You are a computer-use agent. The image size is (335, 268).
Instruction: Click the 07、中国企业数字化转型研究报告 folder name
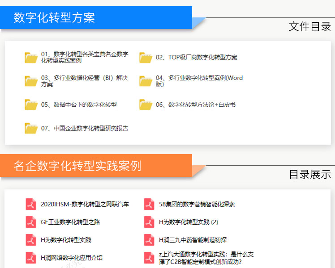[85, 128]
